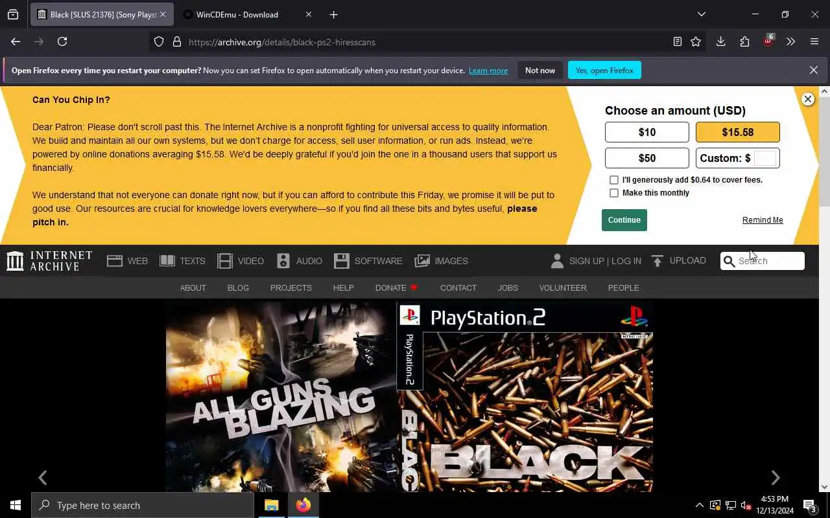Screen dimensions: 830x518
Task: Expand the list all tabs arrow
Action: click(x=701, y=14)
